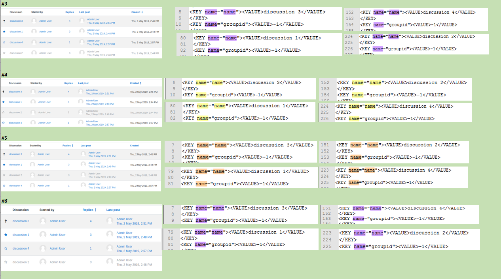Click the Last post avatar for discussion 4 in table #4
Screen dimensions: 501x279
[x=81, y=123]
